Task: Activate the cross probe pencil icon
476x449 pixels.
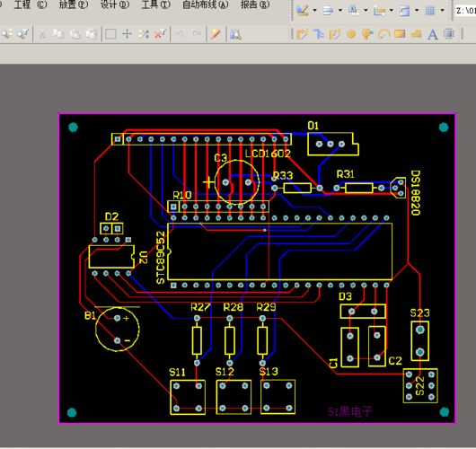Action: point(216,34)
